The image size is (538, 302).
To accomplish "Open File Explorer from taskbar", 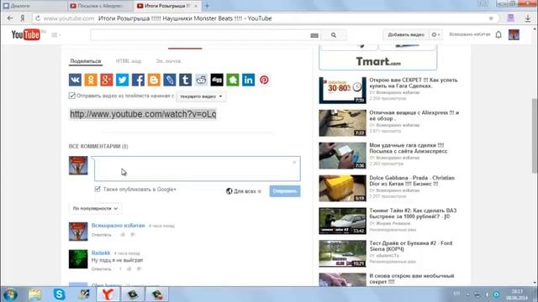I will click(x=34, y=294).
